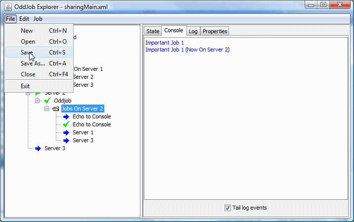Open the Properties tab
Image resolution: width=354 pixels, height=222 pixels.
(x=215, y=31)
